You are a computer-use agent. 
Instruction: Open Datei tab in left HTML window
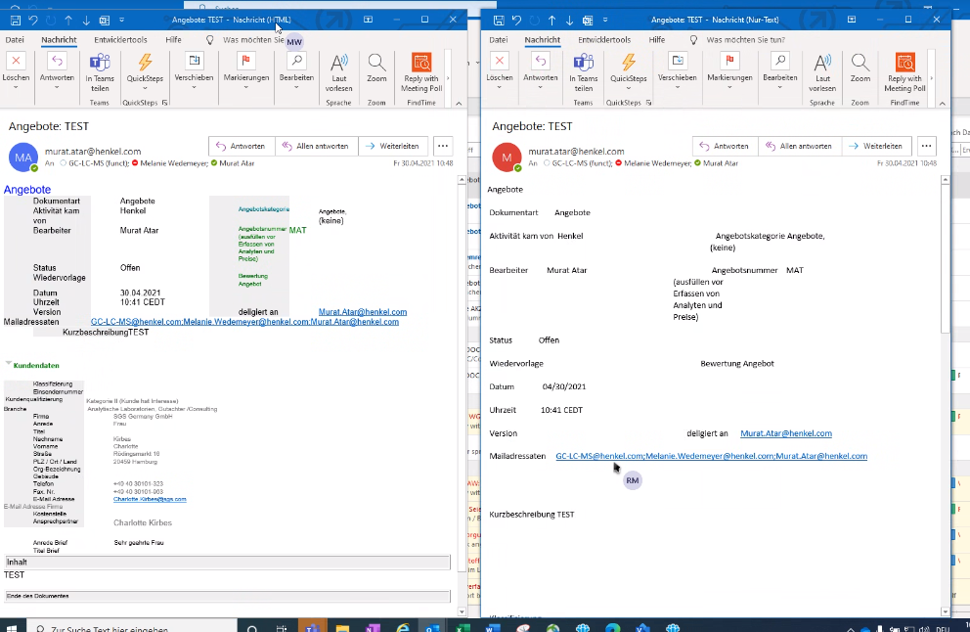tap(15, 39)
